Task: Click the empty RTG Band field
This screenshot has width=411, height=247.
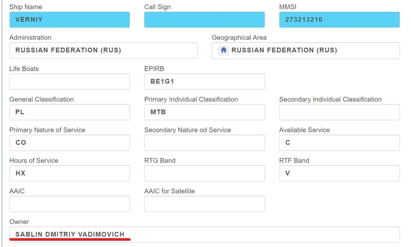Action: pos(204,173)
